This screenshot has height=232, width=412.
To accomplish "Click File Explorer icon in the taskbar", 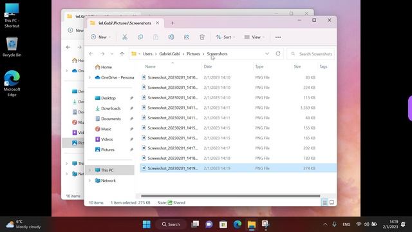I will point(252,224).
